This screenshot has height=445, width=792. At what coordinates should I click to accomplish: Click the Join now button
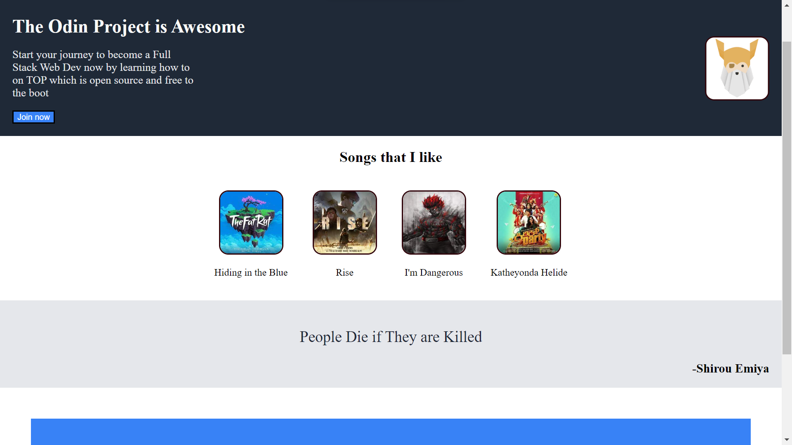33,117
